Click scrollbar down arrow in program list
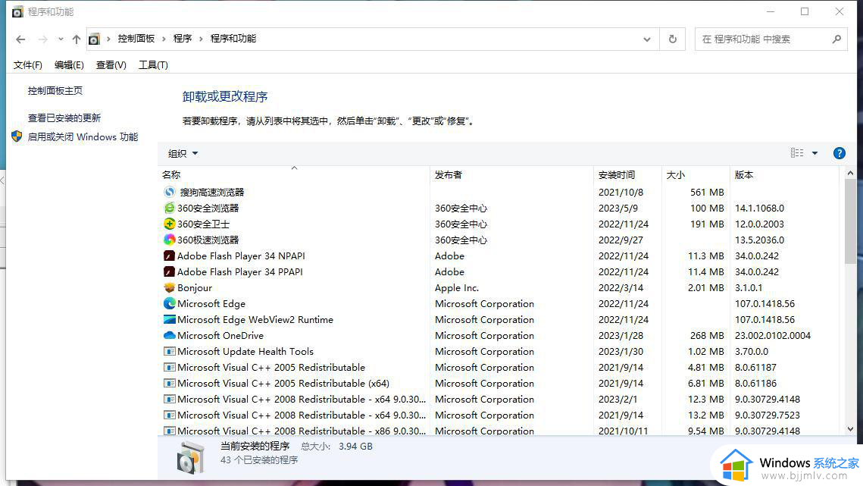 (x=850, y=429)
